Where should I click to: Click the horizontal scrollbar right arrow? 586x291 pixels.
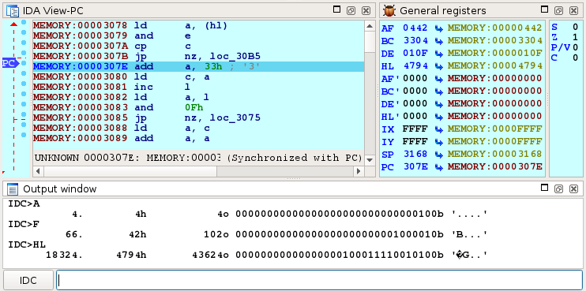pyautogui.click(x=359, y=171)
